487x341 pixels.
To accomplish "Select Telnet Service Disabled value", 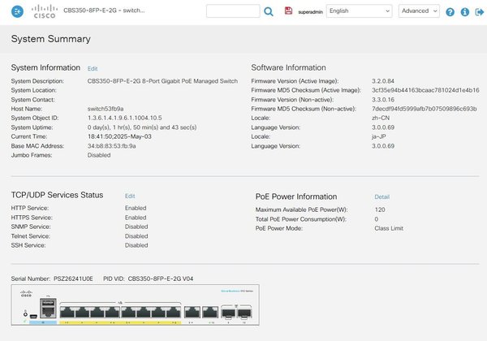I will click(136, 236).
